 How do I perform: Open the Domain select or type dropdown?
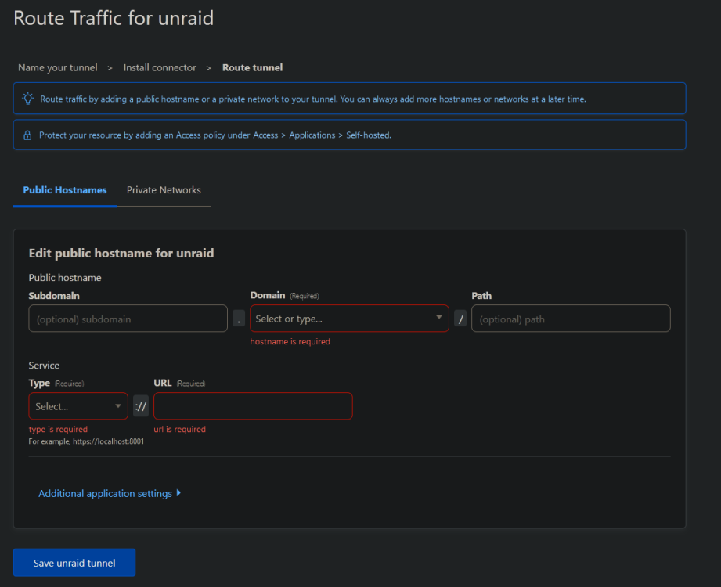click(x=349, y=319)
